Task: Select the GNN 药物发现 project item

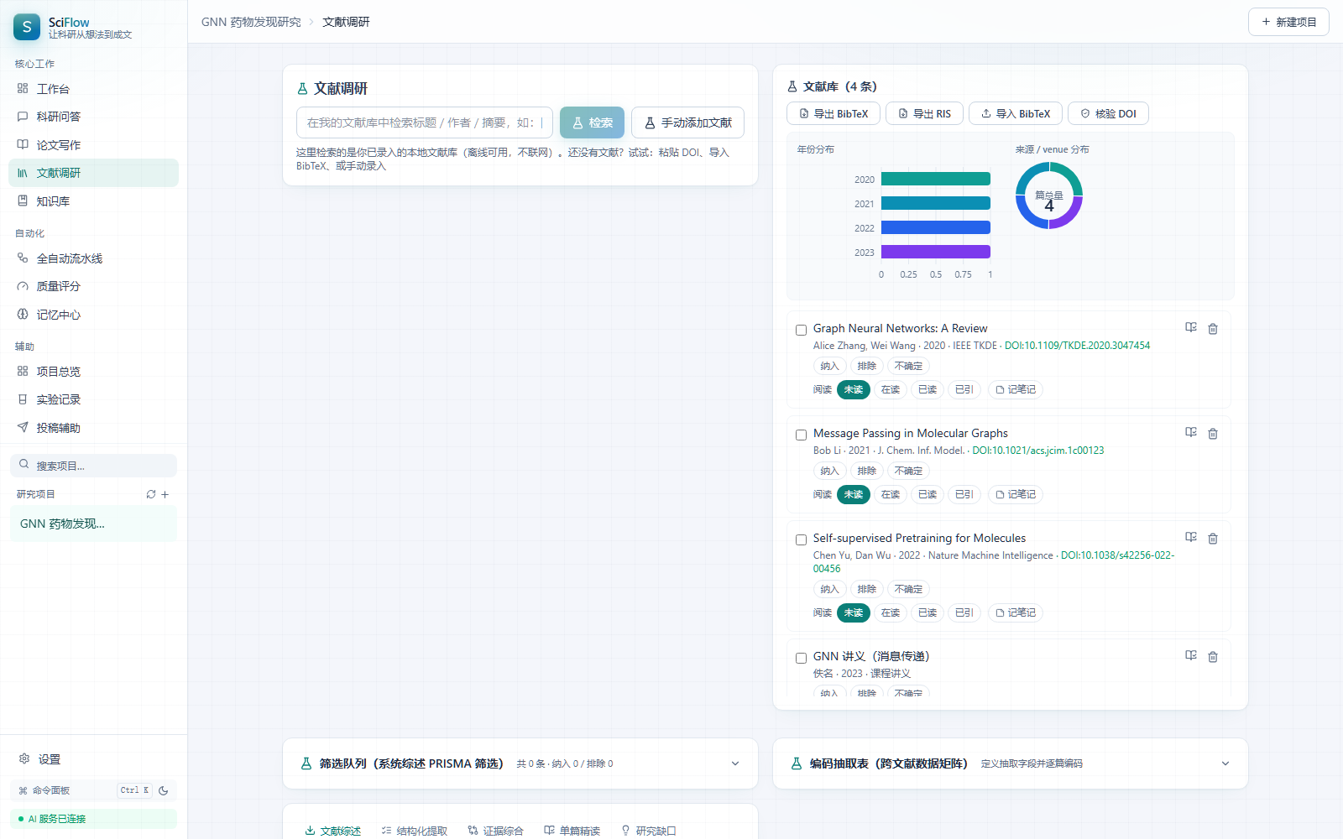Action: point(93,524)
